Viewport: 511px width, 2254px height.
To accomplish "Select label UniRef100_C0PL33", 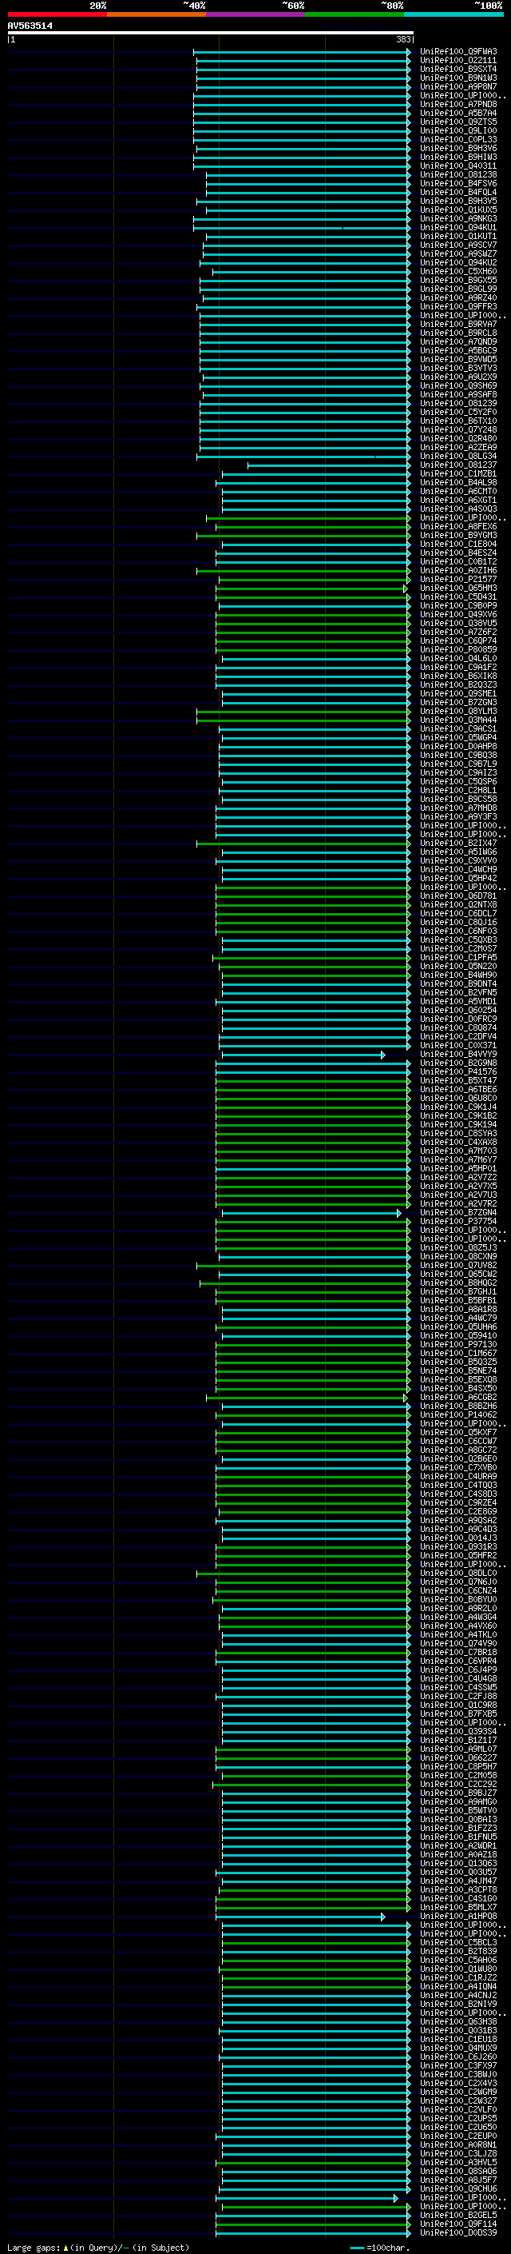I will click(x=458, y=139).
